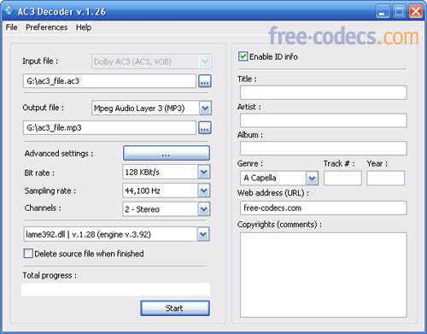This screenshot has height=334, width=427.
Task: Click into the Title field
Action: (324, 92)
